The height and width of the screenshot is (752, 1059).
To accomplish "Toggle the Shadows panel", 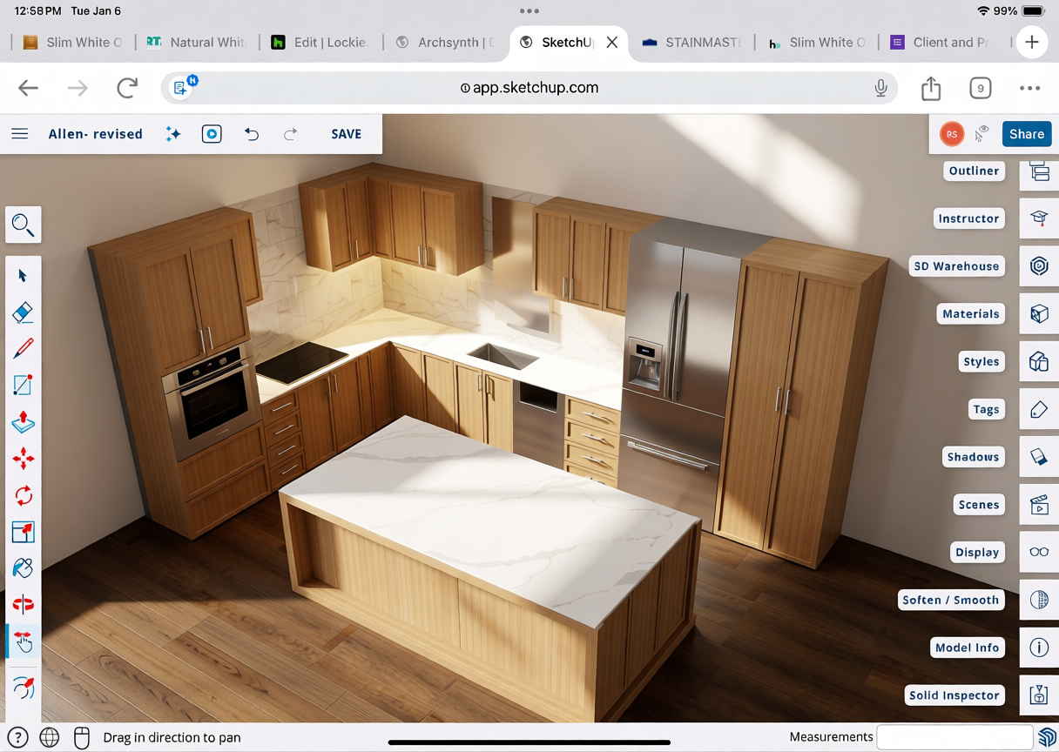I will (x=1039, y=457).
